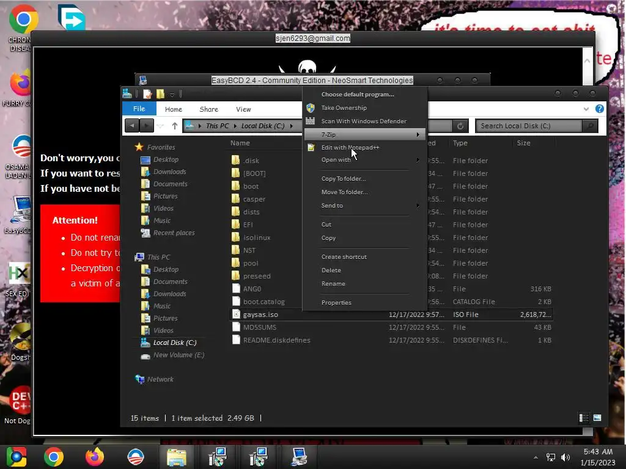Click 'This PC' in the address bar
This screenshot has height=469, width=626.
point(217,126)
